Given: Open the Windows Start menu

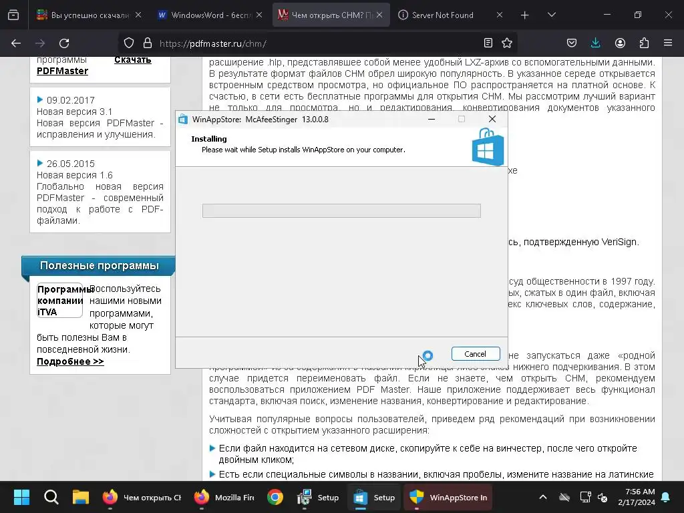Looking at the screenshot, I should 21,497.
